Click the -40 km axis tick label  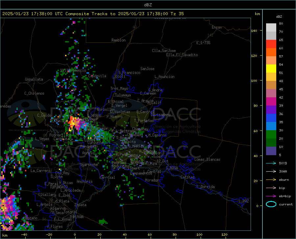[24, 235]
